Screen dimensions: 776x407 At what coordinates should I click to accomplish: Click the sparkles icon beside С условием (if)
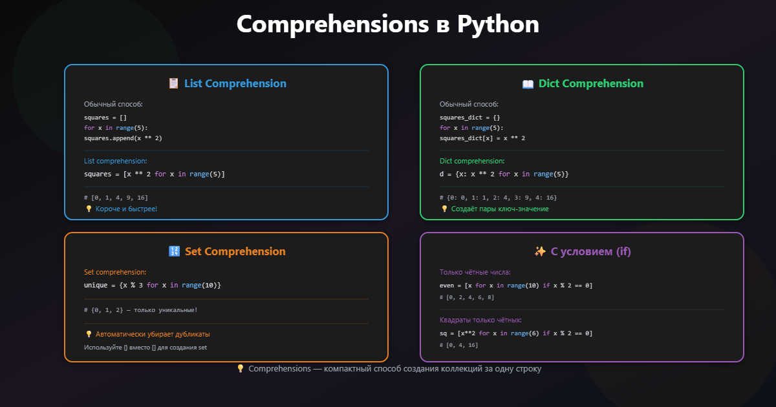point(540,251)
